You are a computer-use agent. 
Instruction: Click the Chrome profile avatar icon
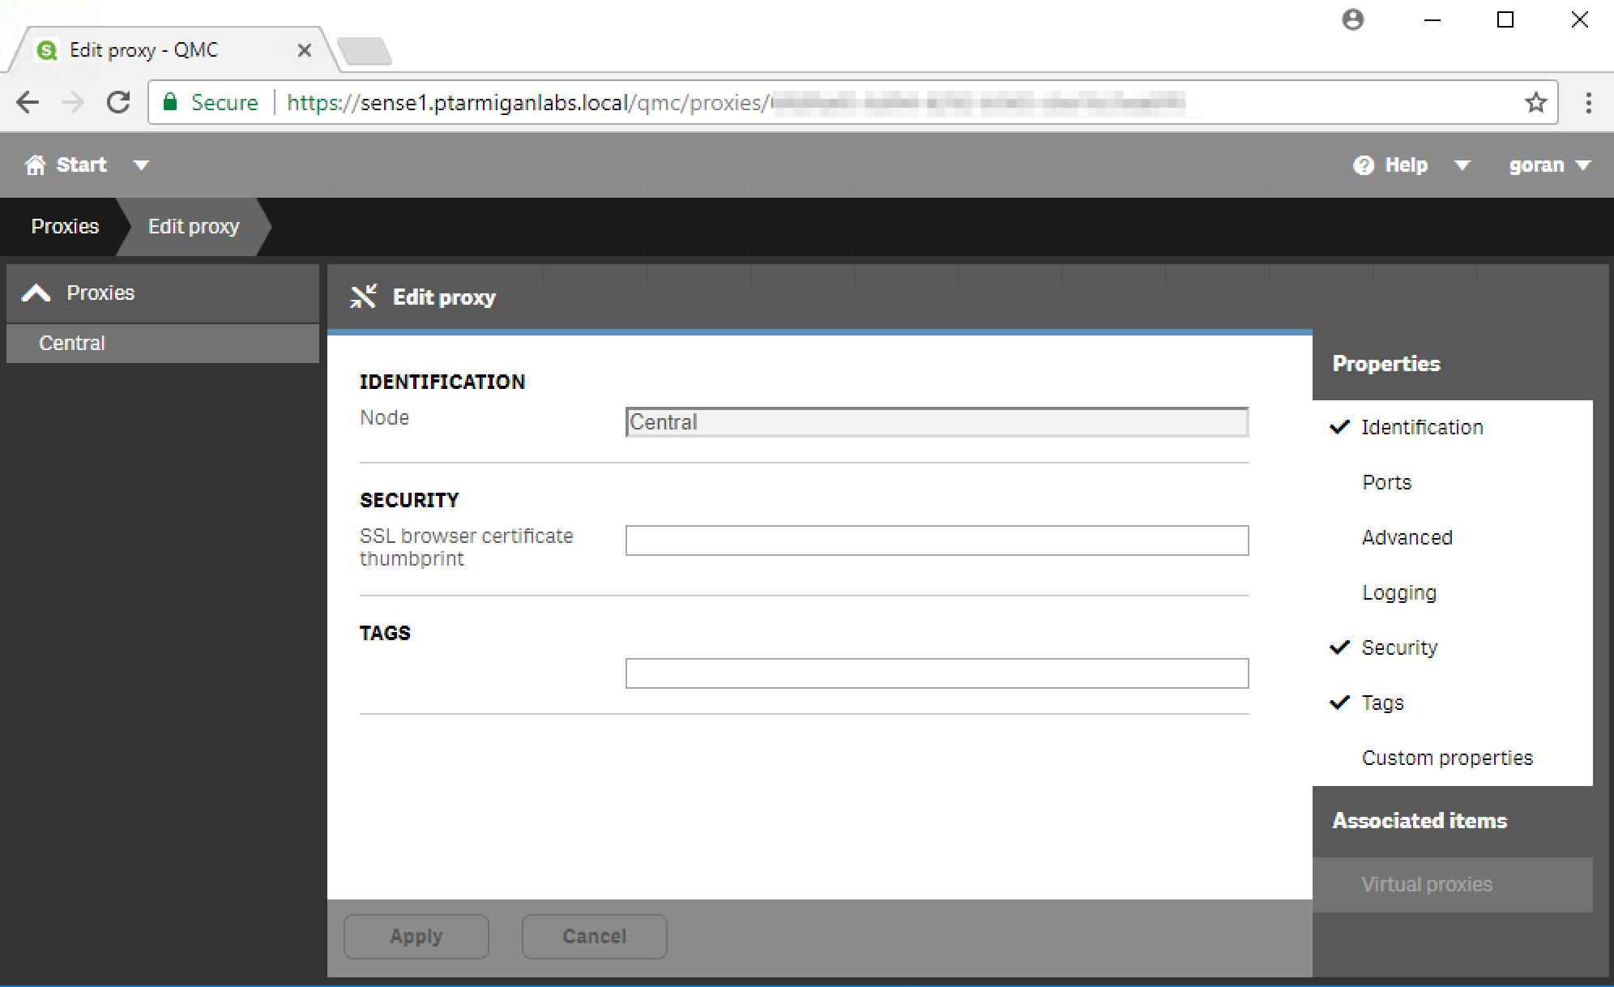click(x=1352, y=19)
